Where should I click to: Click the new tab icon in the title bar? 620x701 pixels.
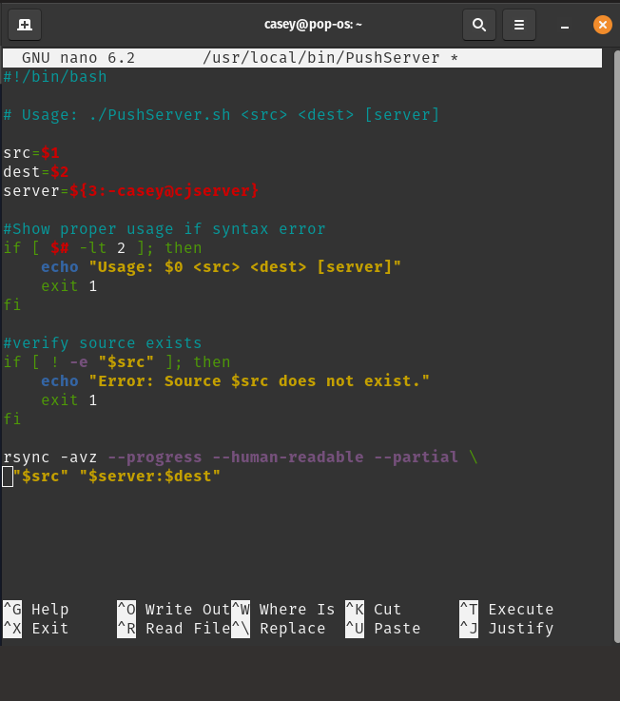[24, 24]
